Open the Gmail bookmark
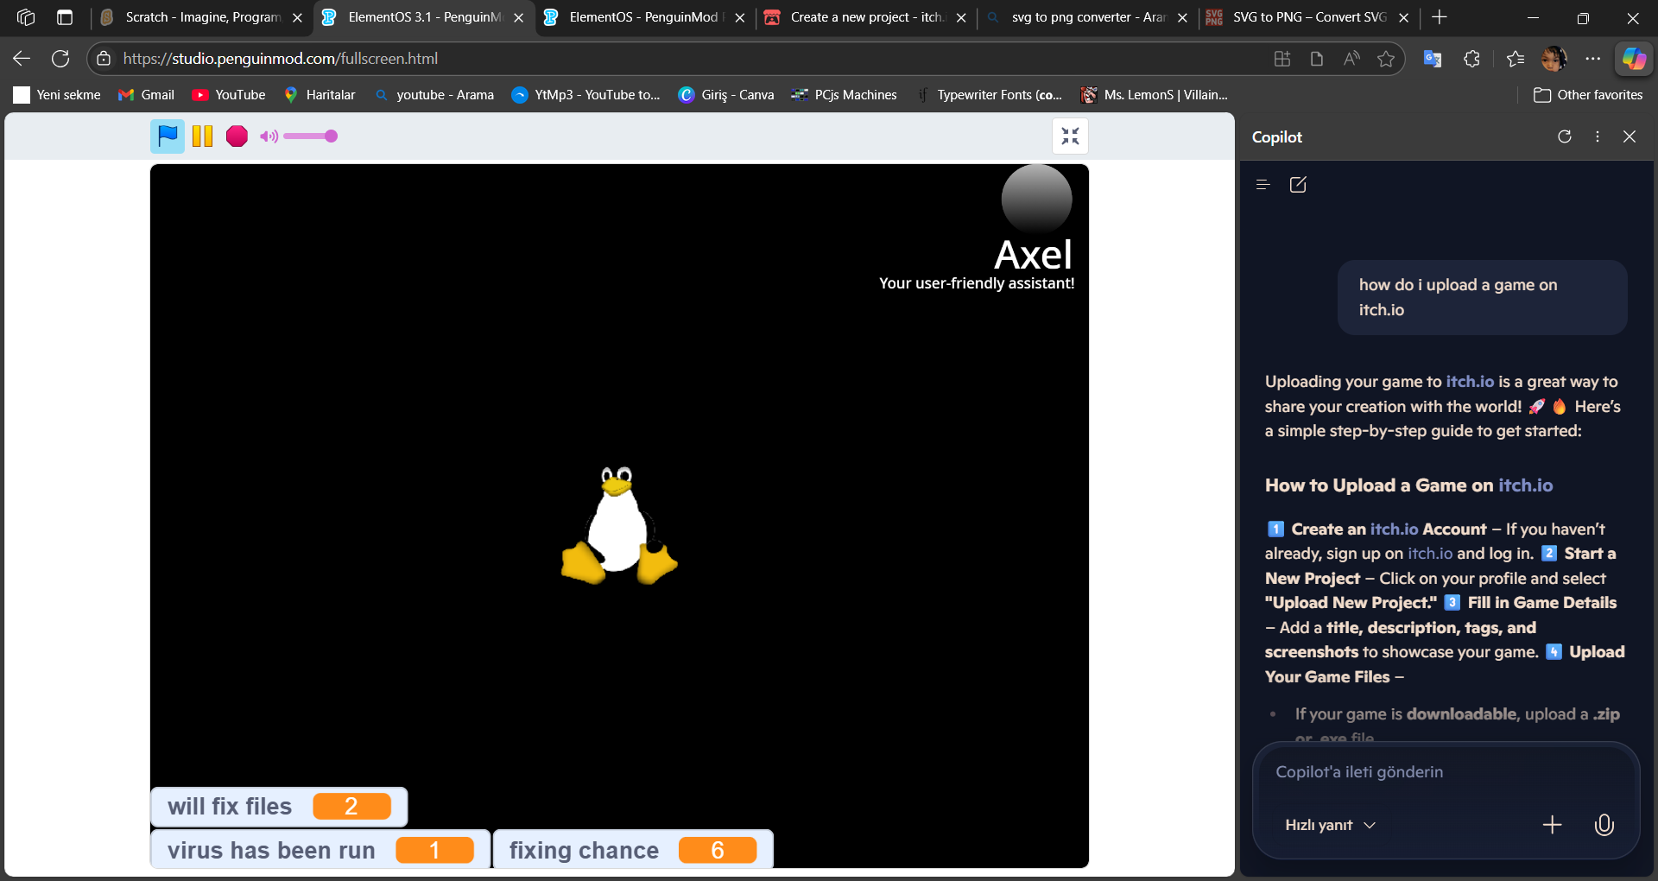 point(146,95)
